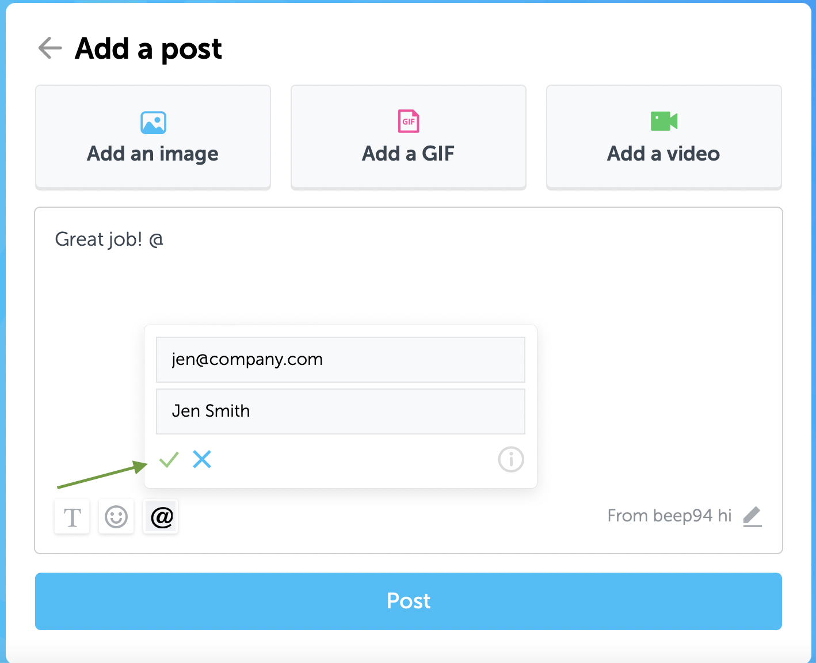
Task: Cancel the mention with the blue X
Action: [x=202, y=459]
